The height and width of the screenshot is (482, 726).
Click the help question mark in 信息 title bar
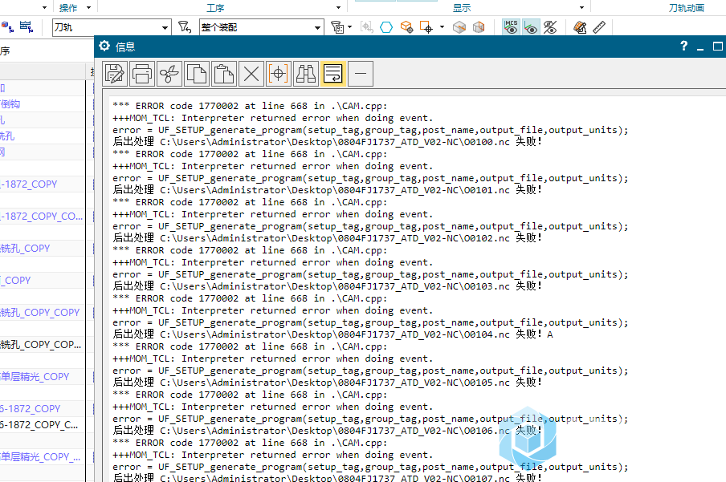(684, 46)
